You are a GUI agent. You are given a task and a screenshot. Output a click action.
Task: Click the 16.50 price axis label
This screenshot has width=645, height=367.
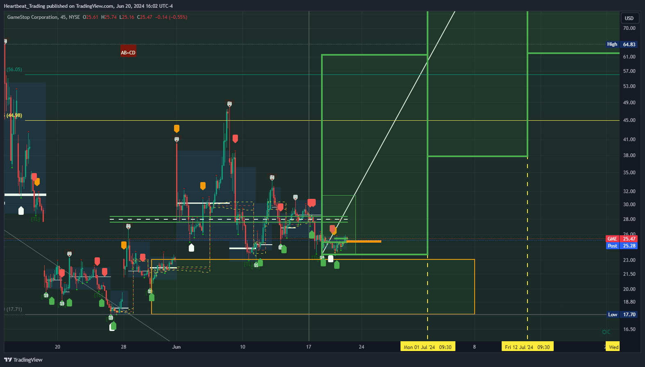point(629,329)
